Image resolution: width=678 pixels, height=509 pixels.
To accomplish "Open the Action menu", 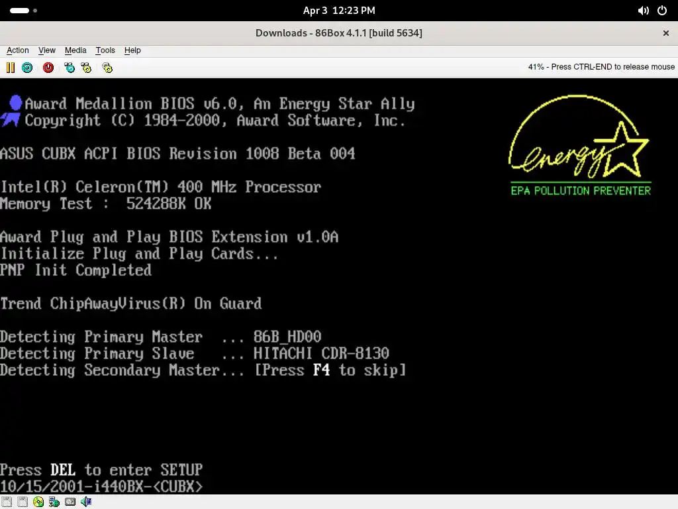I will [x=18, y=50].
